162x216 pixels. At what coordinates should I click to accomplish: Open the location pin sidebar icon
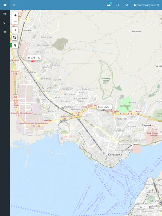(4, 23)
